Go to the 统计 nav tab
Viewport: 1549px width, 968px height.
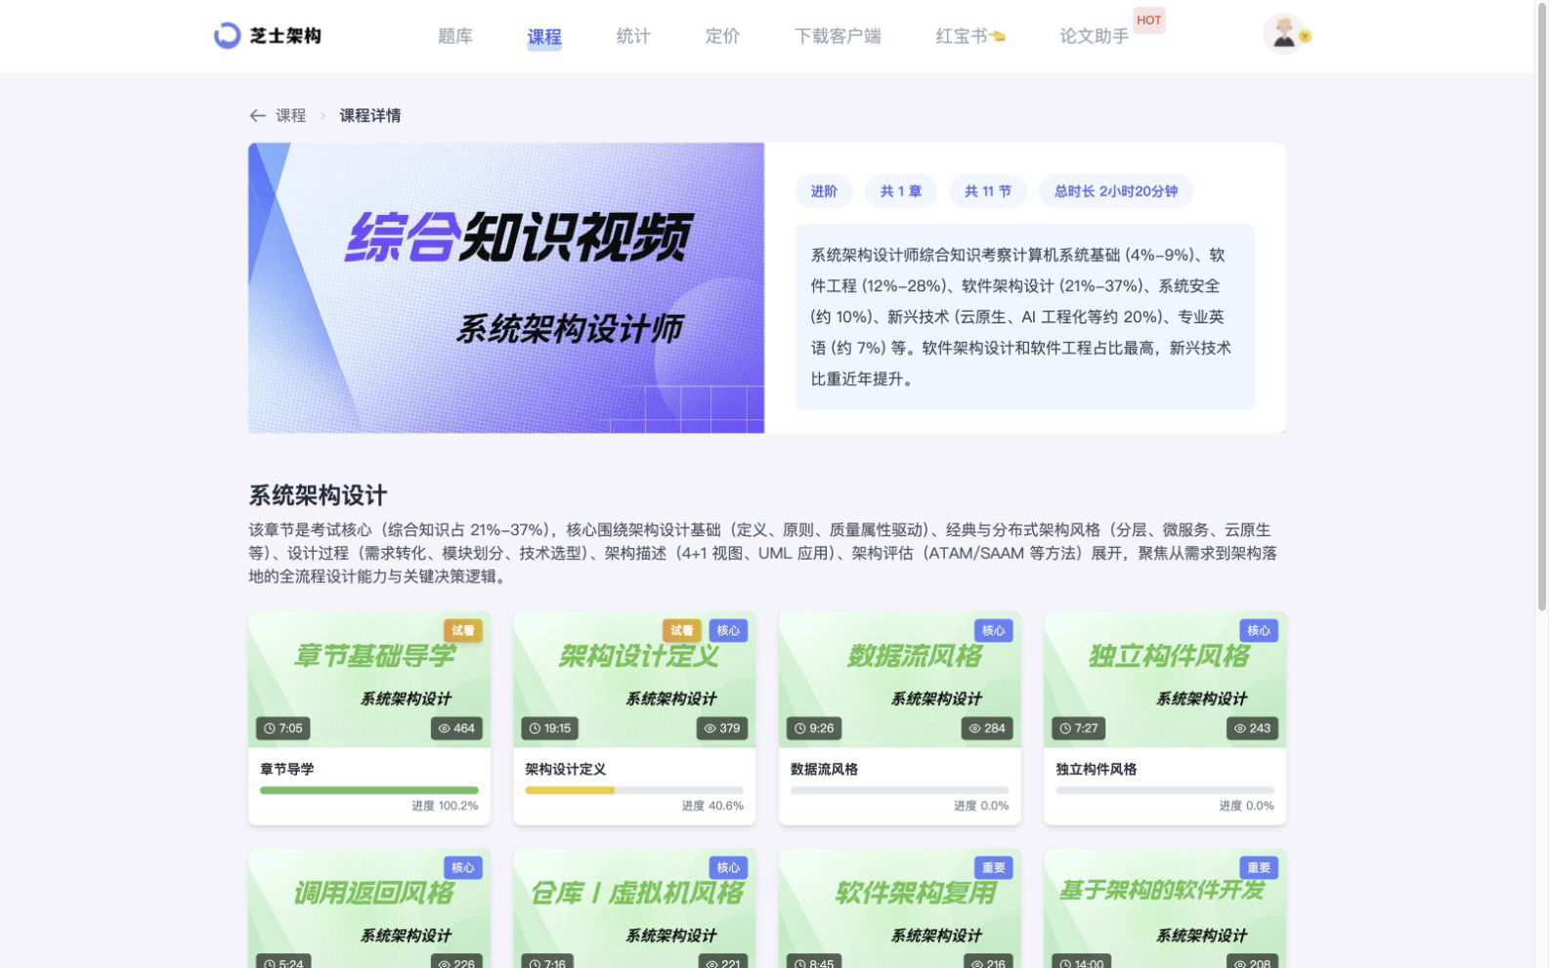[x=633, y=36]
